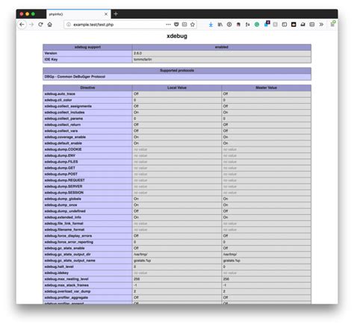Click the xdebug.default_enable directive
The height and width of the screenshot is (327, 354).
click(63, 143)
